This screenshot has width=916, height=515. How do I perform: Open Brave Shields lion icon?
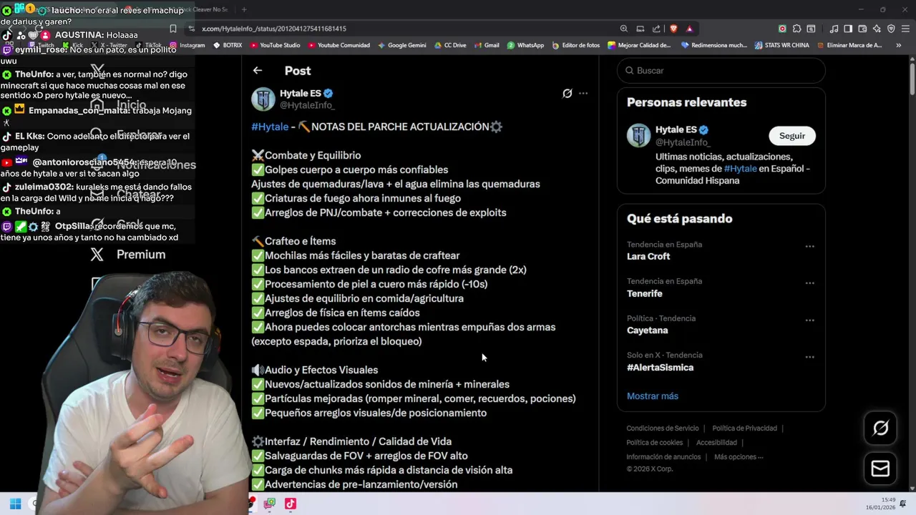coord(673,29)
